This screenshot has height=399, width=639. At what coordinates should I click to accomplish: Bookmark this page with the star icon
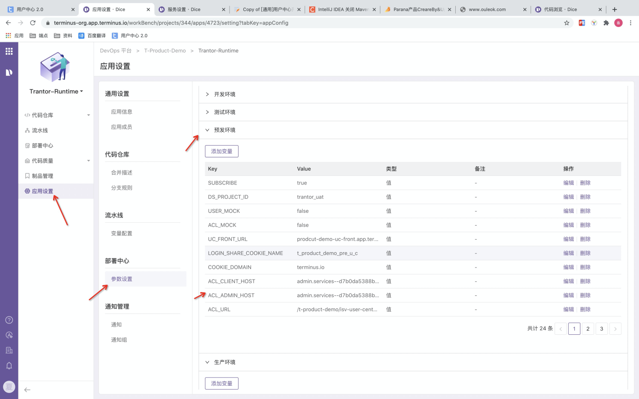pyautogui.click(x=567, y=23)
